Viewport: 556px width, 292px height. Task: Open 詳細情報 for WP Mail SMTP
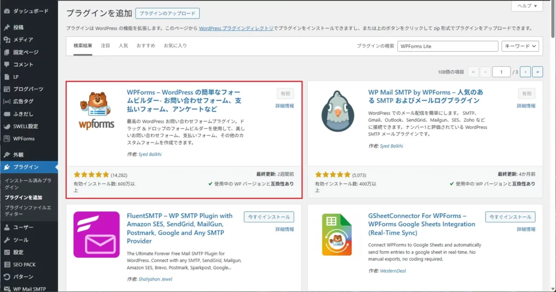point(526,106)
